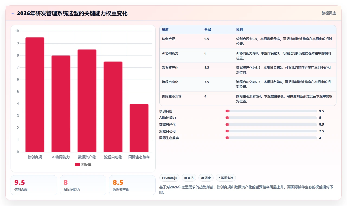This screenshot has width=347, height=206.
Task: Click the 8 AI协同能力 stat card
Action: (83, 185)
